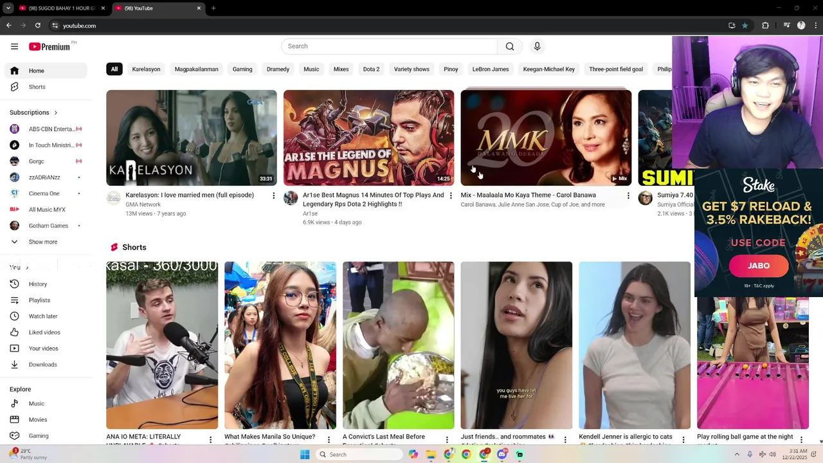Open the Extensions puzzle icon
The image size is (823, 463).
point(765,26)
